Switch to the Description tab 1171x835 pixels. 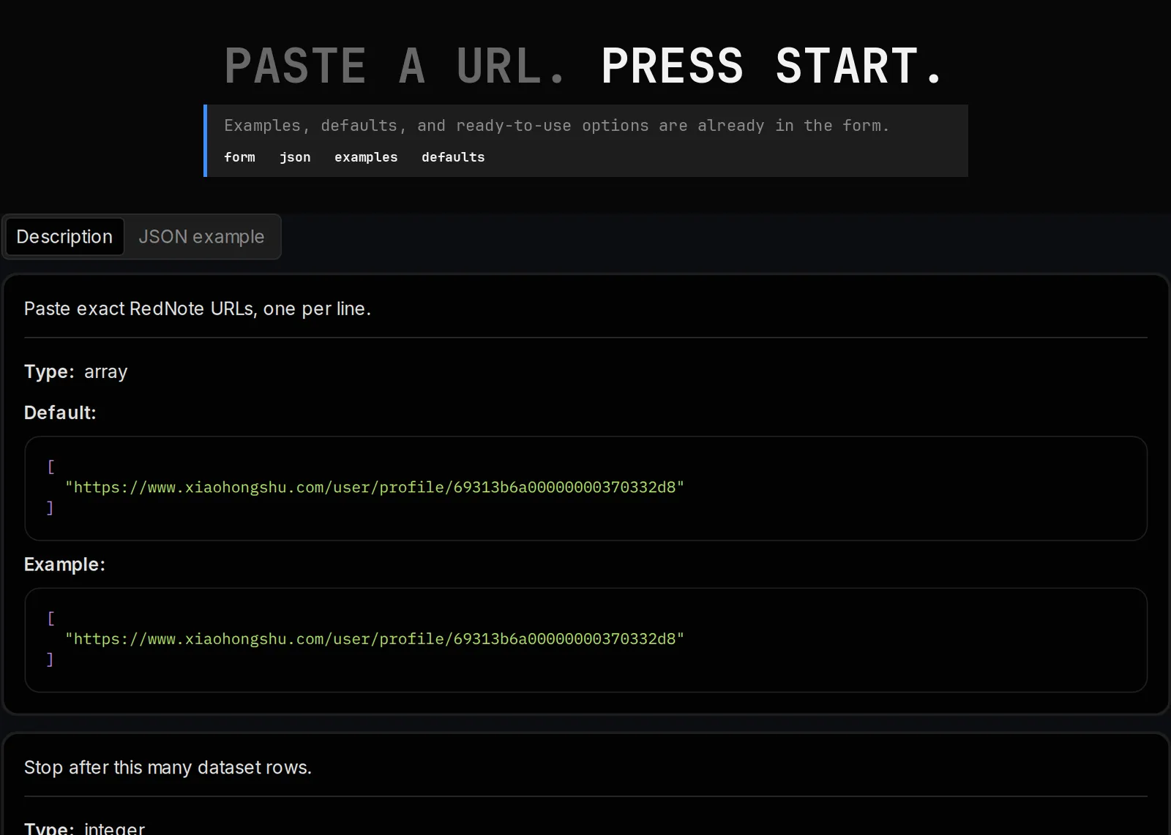[64, 237]
